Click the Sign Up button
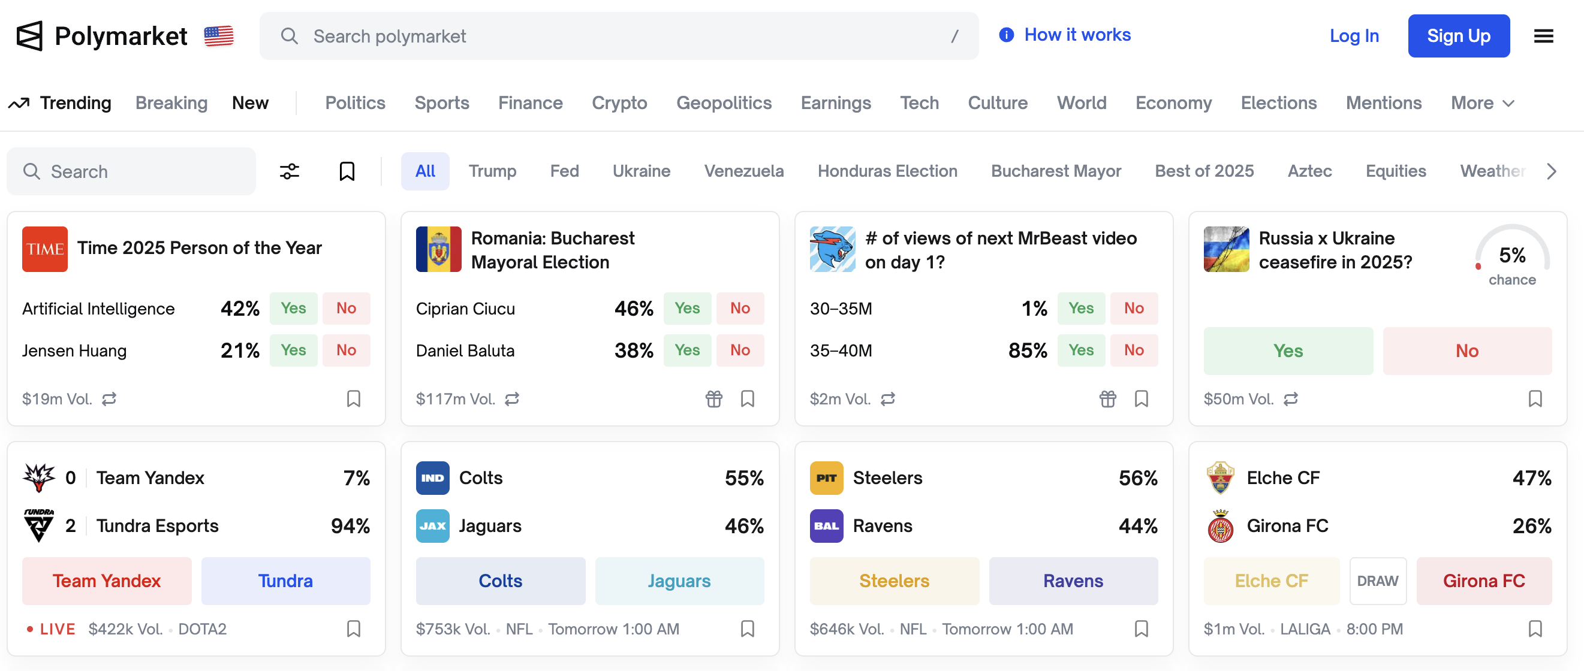 (x=1458, y=37)
